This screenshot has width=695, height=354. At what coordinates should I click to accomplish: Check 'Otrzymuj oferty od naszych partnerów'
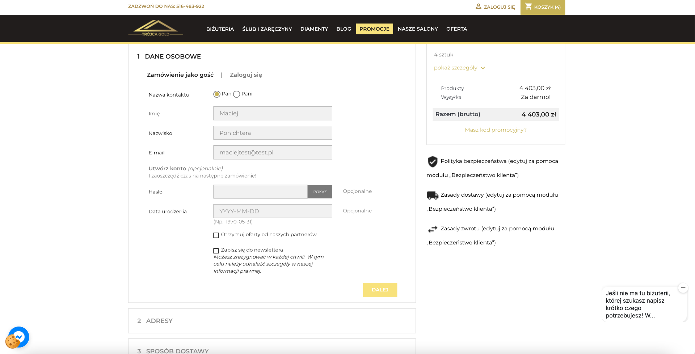(x=216, y=235)
